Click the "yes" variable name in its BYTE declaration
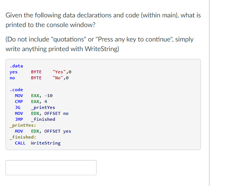 coord(13,72)
